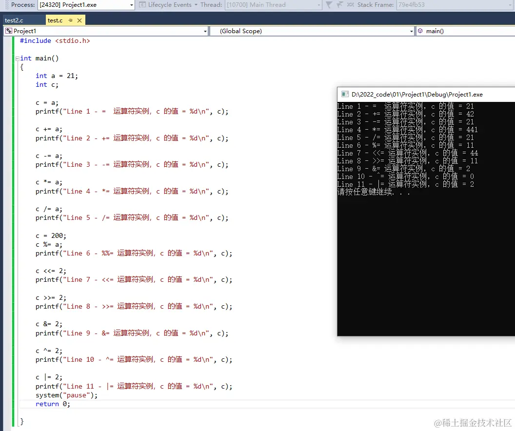
Task: Click the 'c += a;' statement
Action: (49, 129)
